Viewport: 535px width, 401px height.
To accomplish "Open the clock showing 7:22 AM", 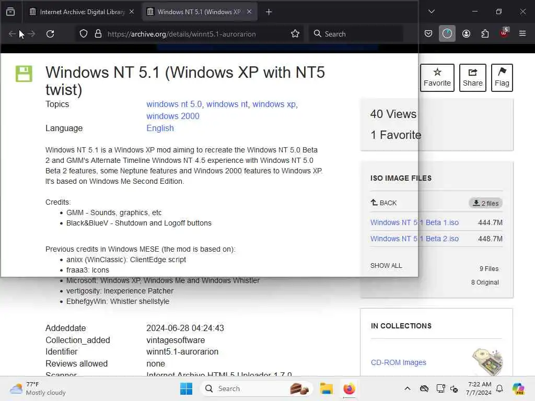I will point(479,388).
